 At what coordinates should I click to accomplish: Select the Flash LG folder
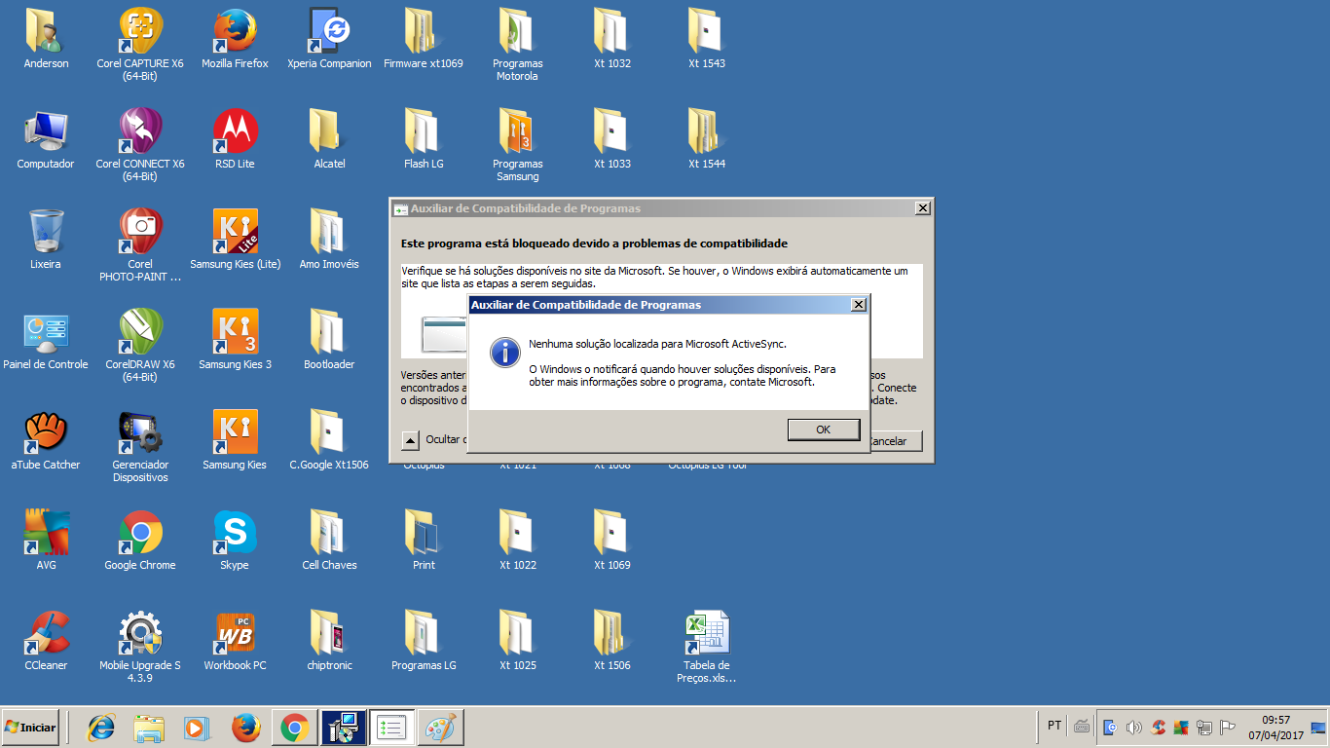pyautogui.click(x=424, y=139)
